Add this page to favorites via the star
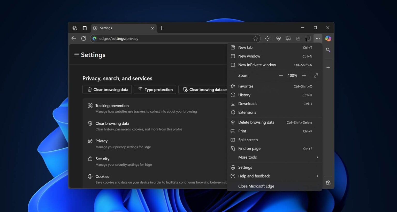 (x=255, y=38)
